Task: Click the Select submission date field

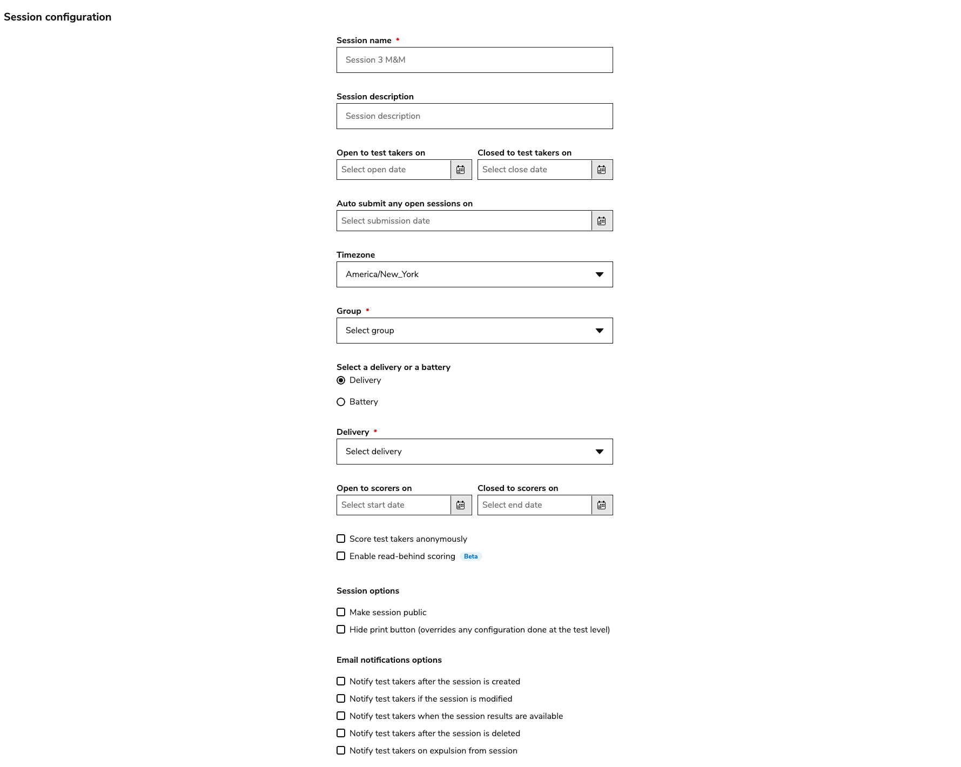Action: pyautogui.click(x=463, y=221)
